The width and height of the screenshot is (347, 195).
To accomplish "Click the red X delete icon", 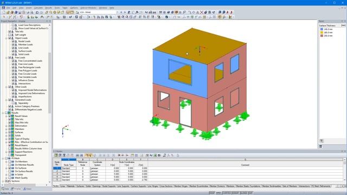I will click(x=201, y=12).
